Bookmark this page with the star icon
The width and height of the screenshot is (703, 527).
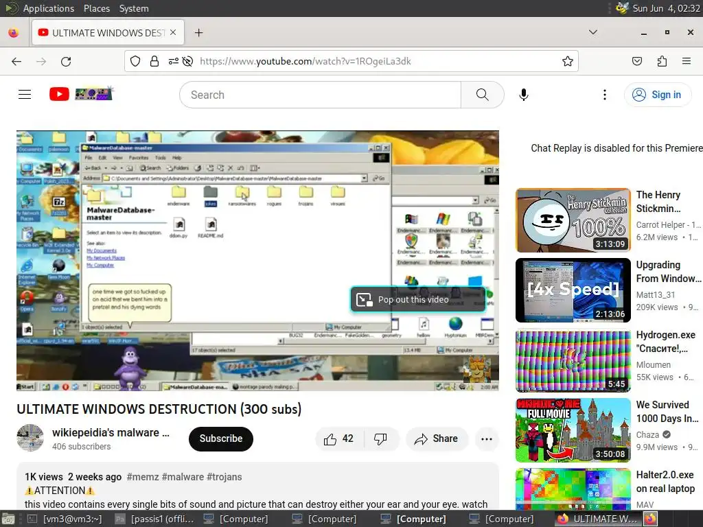pos(568,61)
